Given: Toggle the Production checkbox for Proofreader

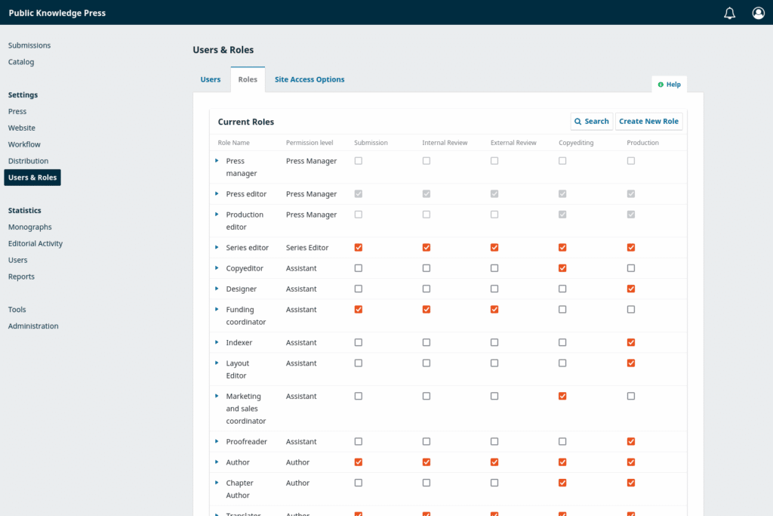Looking at the screenshot, I should pos(630,441).
